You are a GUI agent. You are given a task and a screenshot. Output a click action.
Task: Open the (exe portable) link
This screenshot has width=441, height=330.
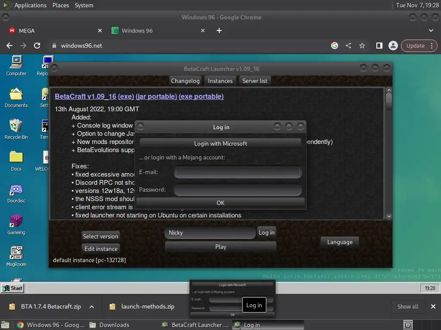click(201, 97)
